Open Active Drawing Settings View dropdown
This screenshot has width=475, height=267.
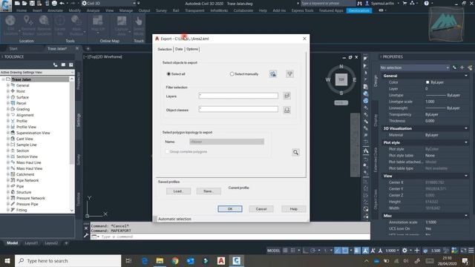(x=37, y=73)
